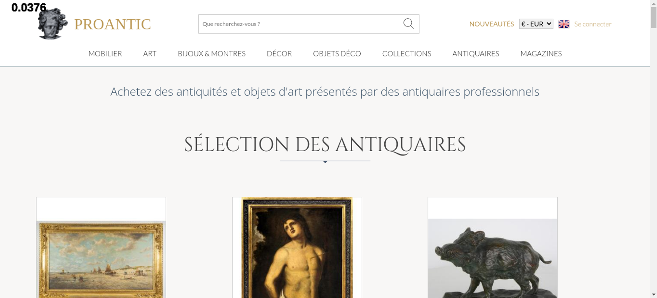Open the € - EUR currency dropdown

(536, 24)
